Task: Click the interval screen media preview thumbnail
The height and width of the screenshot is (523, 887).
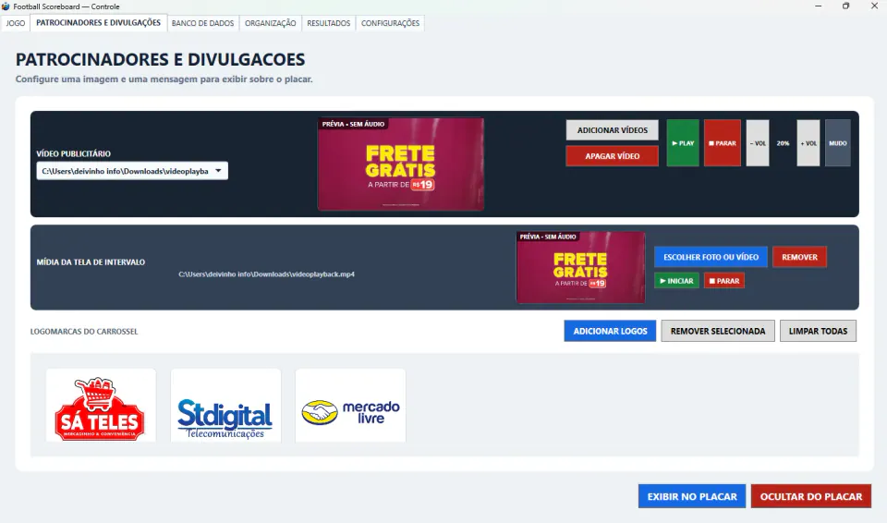Action: tap(580, 267)
